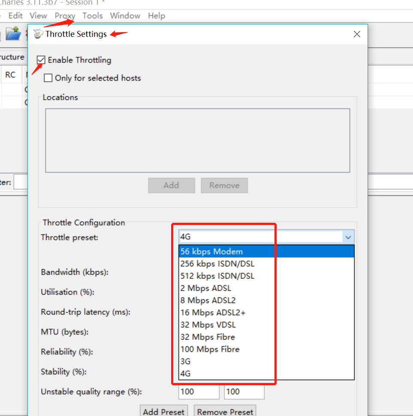413x416 pixels.
Task: Choose the 3G preset option
Action: 266,361
